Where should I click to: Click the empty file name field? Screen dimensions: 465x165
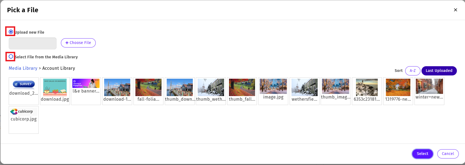tap(33, 43)
